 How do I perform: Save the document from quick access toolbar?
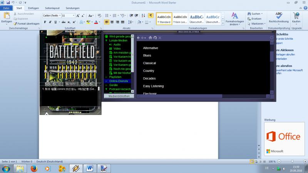(8, 3)
